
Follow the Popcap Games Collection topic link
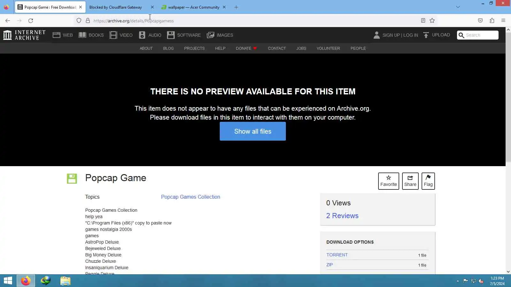(x=191, y=197)
